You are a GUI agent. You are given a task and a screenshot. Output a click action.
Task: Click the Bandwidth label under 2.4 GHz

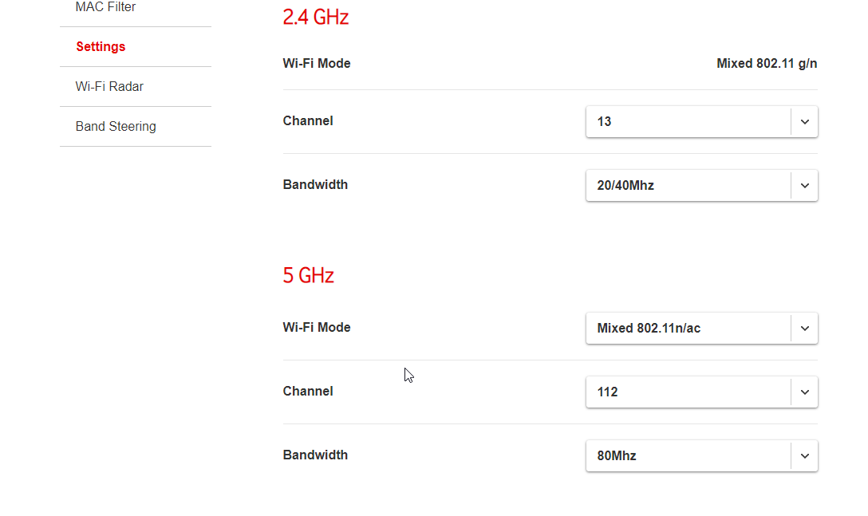point(315,185)
